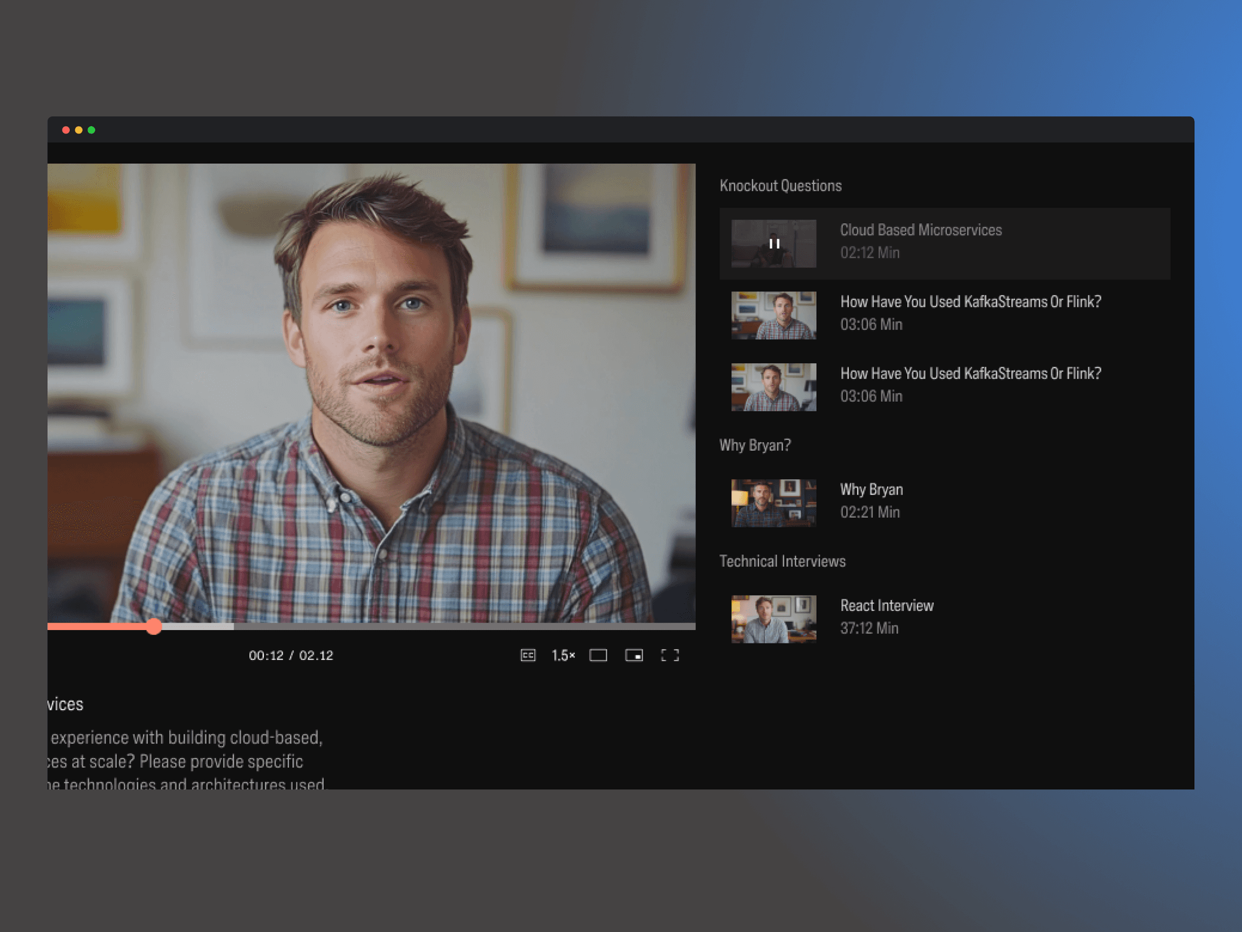Screen dimensions: 1242x932
Task: Open the React Interview title link
Action: pos(887,605)
